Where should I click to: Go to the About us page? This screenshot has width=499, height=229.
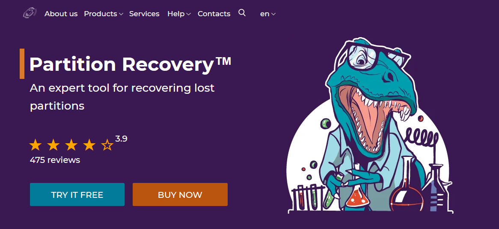[61, 14]
